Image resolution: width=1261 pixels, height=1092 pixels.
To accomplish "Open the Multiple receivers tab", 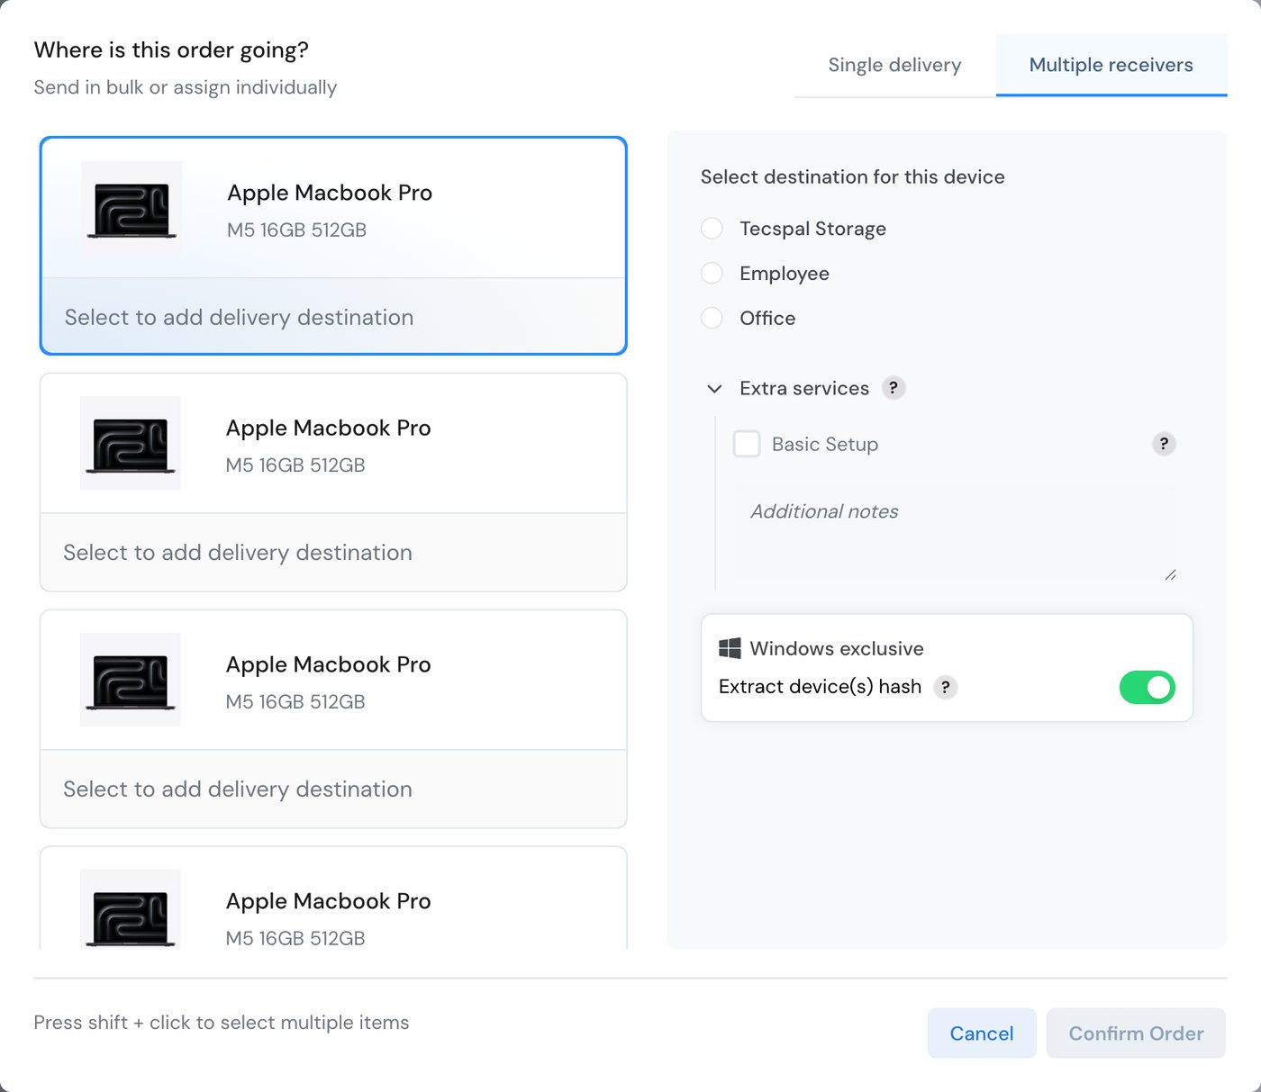I will pos(1111,65).
